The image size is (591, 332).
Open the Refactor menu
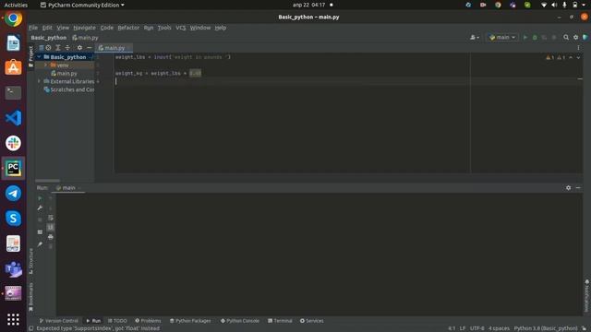(x=128, y=28)
